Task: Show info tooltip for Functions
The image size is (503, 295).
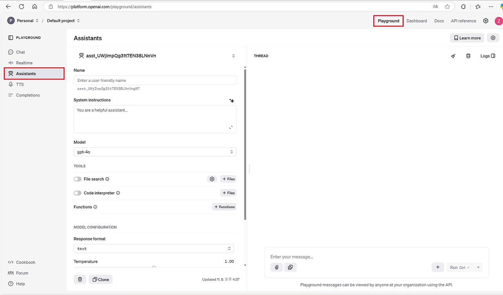Action: click(x=95, y=207)
